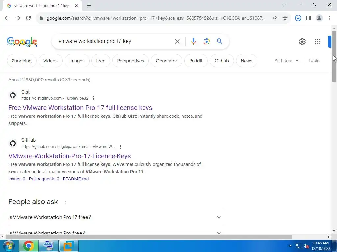Open 'Free VMware Workstation Pro 17 full license keys'
This screenshot has width=337, height=252.
tap(80, 108)
